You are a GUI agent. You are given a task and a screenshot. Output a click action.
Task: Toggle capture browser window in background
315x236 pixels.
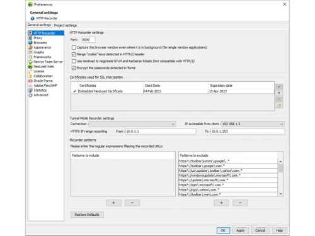pyautogui.click(x=74, y=48)
